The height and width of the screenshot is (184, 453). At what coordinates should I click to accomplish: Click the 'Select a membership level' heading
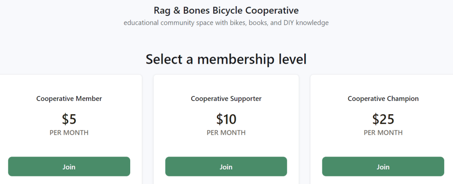click(226, 59)
